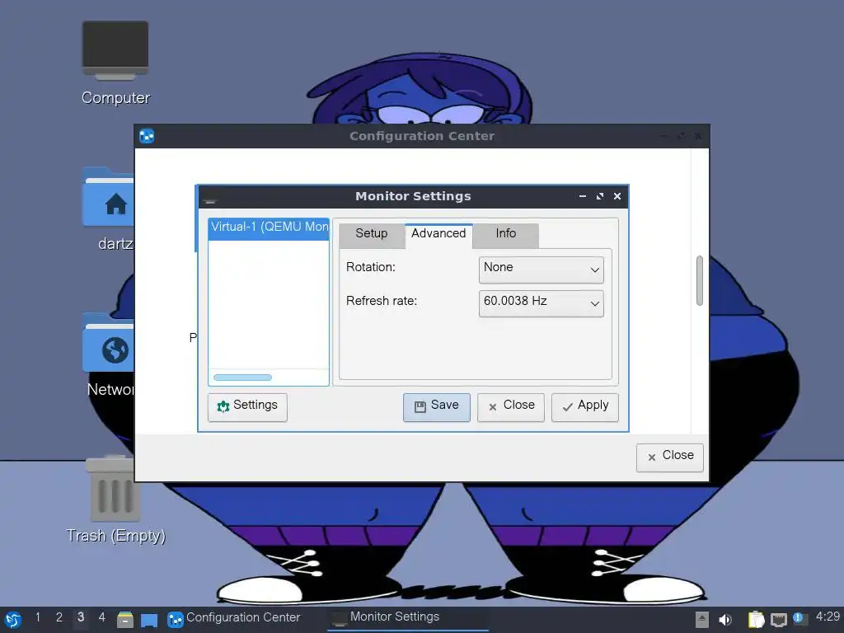Open the removable media eject tray icon
This screenshot has height=633, width=844.
(x=702, y=620)
